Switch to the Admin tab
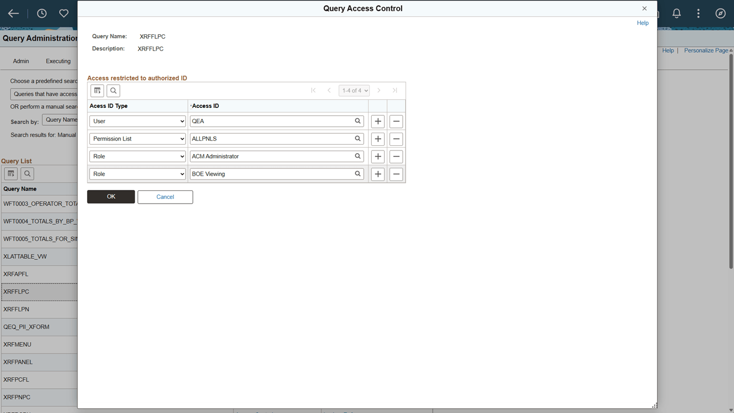Screen dimensions: 734x413 21,61
